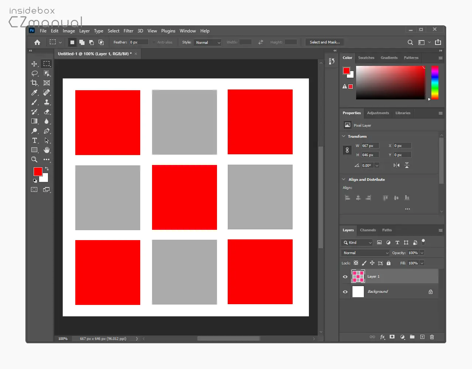
Task: Select the Move tool
Action: (x=34, y=64)
